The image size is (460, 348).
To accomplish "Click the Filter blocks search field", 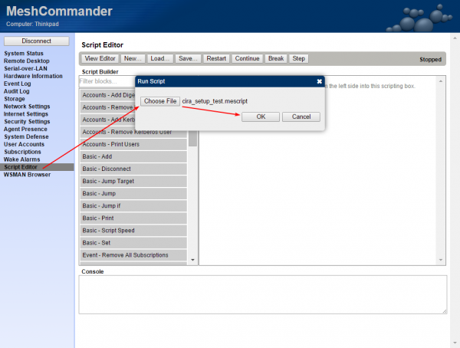I will click(x=107, y=80).
